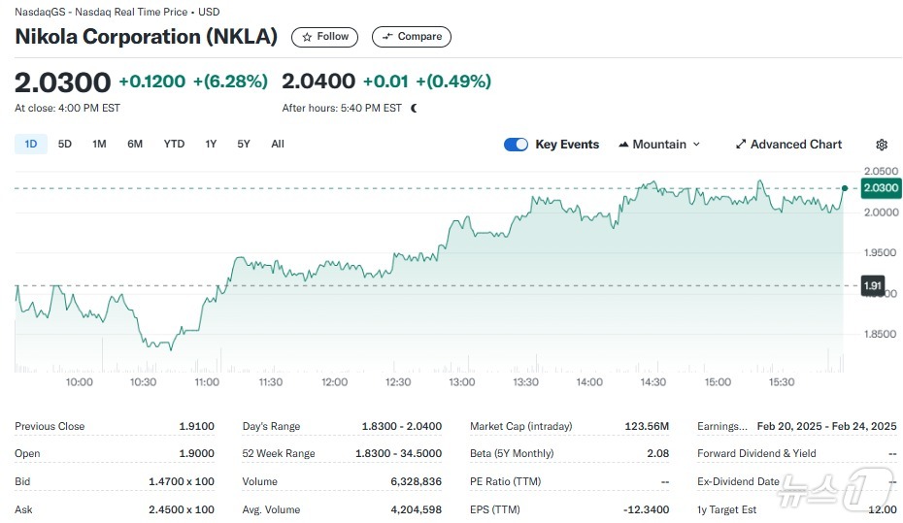This screenshot has height=523, width=903.
Task: Open the Compare stocks button
Action: pos(411,37)
